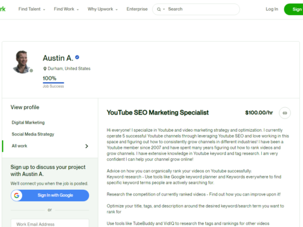This screenshot has width=303, height=227.
Task: Select the Social Media Strategy profile
Action: pyautogui.click(x=33, y=134)
